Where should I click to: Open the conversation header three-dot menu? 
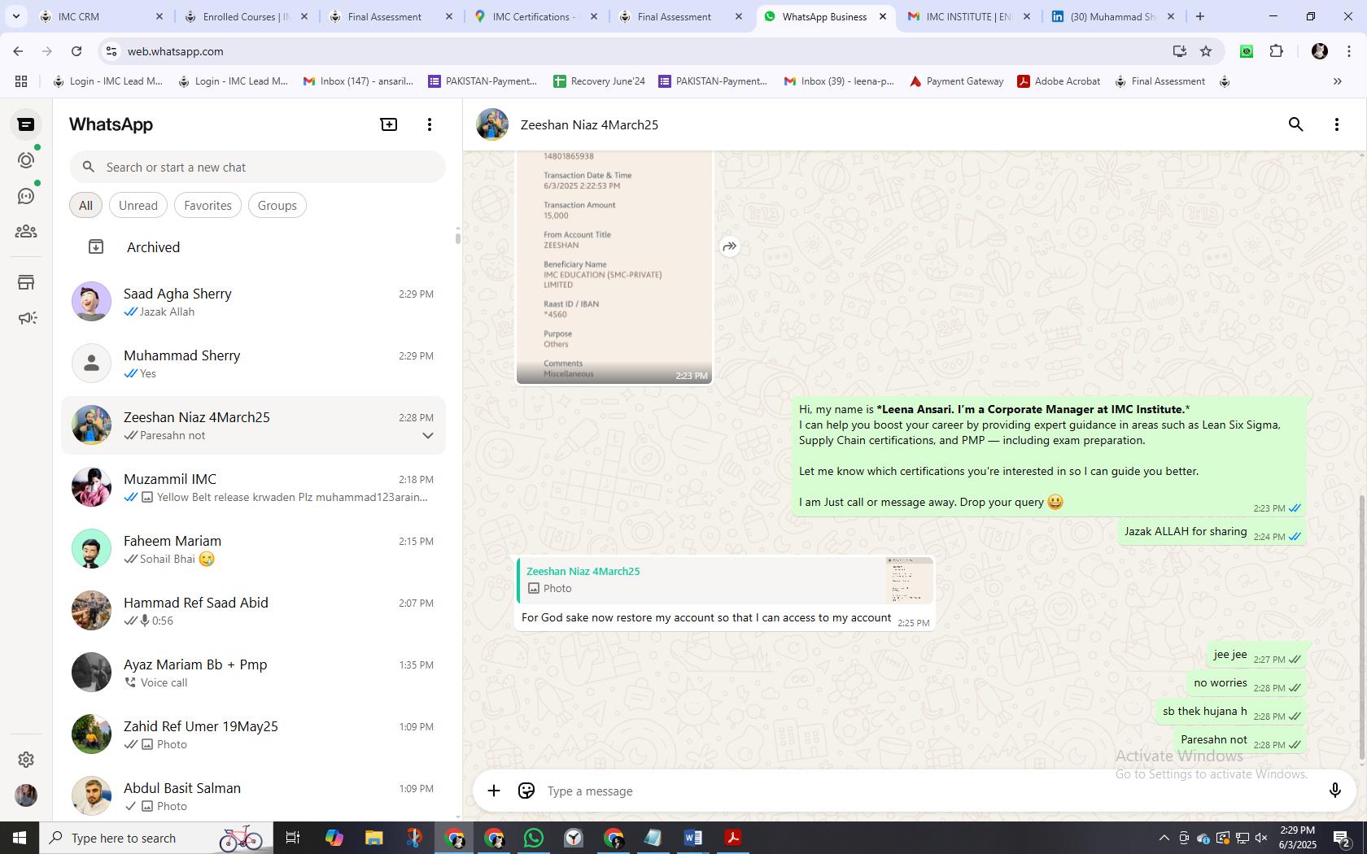pyautogui.click(x=1337, y=124)
